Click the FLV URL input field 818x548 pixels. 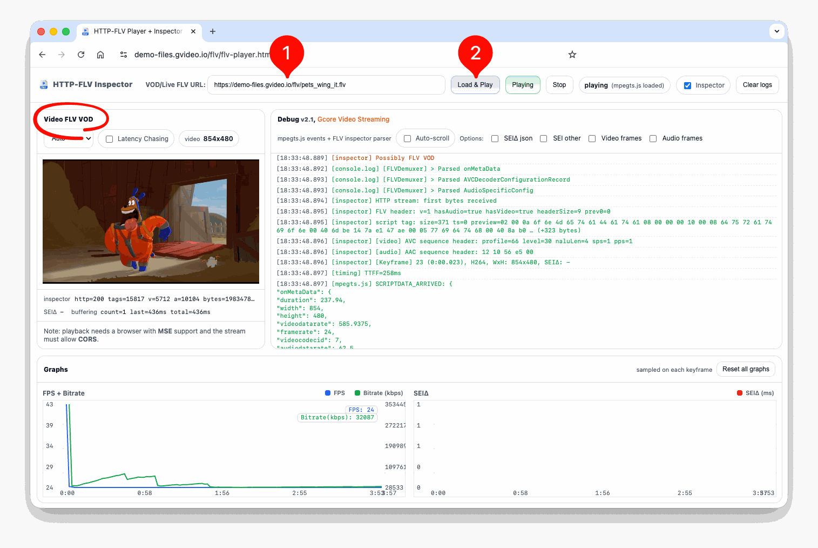(x=326, y=85)
